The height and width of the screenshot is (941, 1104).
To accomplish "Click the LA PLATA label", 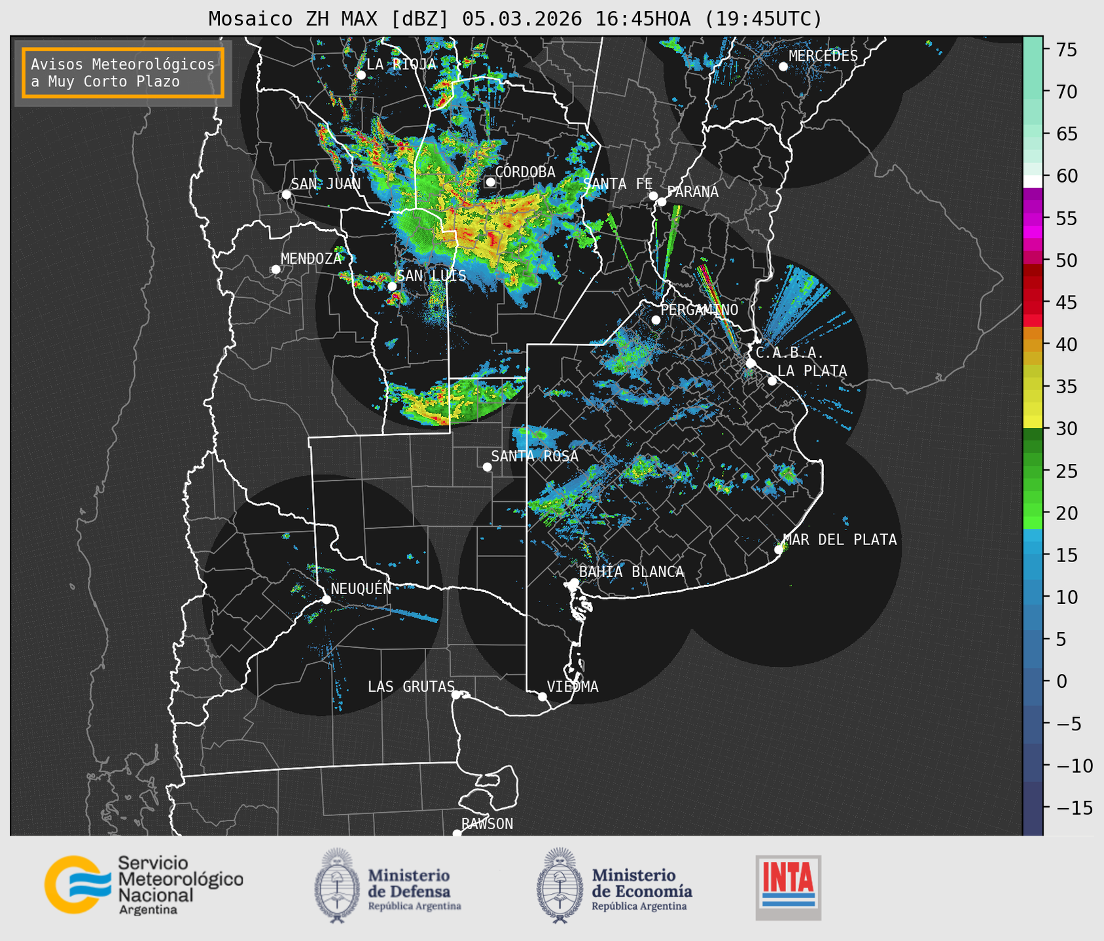I will coord(812,371).
